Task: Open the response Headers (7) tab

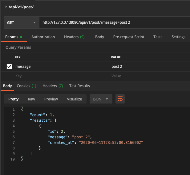Action: [x=53, y=86]
